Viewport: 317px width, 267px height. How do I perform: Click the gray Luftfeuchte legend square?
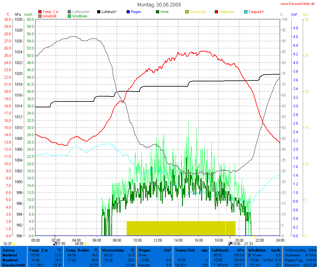coord(70,12)
